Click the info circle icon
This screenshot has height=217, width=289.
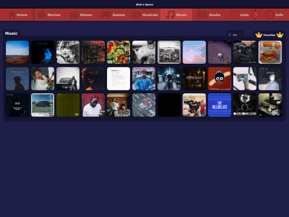coord(269,15)
